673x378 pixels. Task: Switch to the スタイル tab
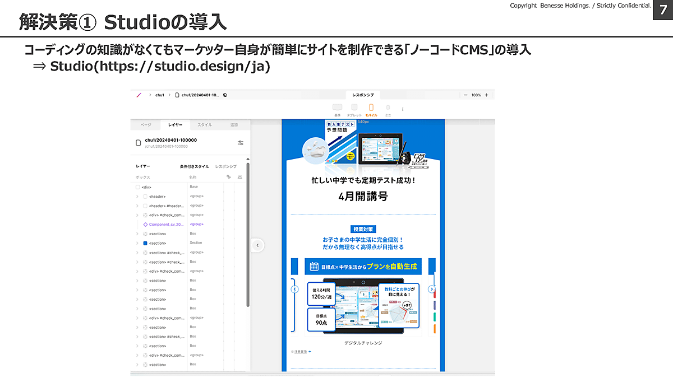(x=205, y=125)
